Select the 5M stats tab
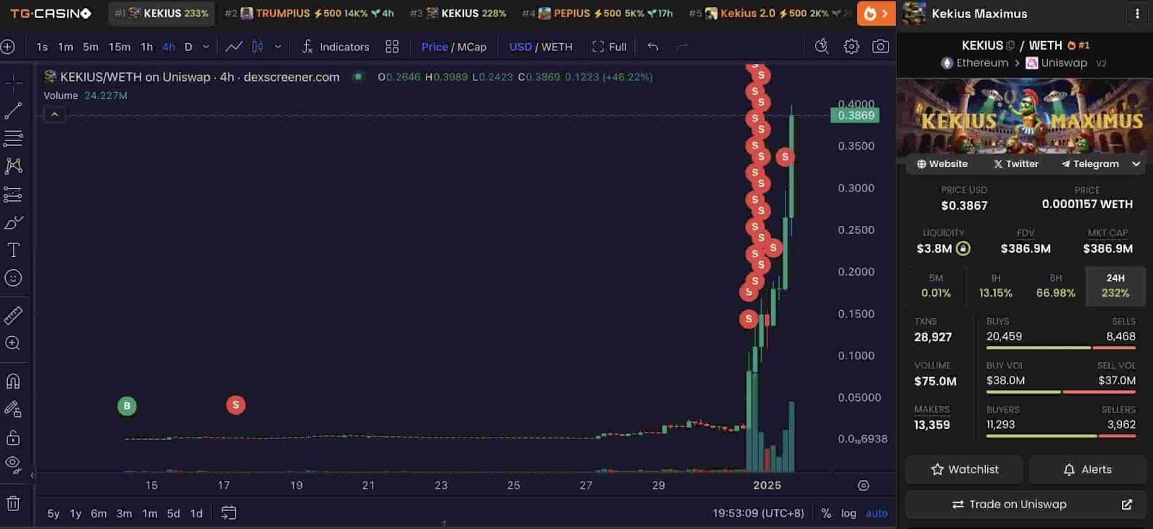This screenshot has height=529, width=1153. pos(935,286)
